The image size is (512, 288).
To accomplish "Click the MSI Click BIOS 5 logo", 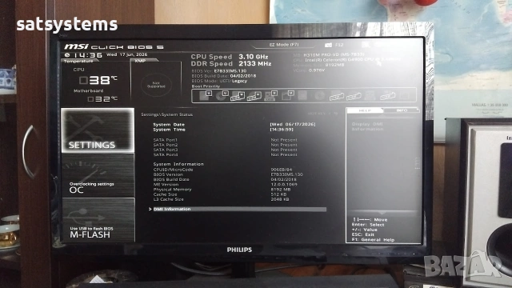I will pyautogui.click(x=114, y=47).
